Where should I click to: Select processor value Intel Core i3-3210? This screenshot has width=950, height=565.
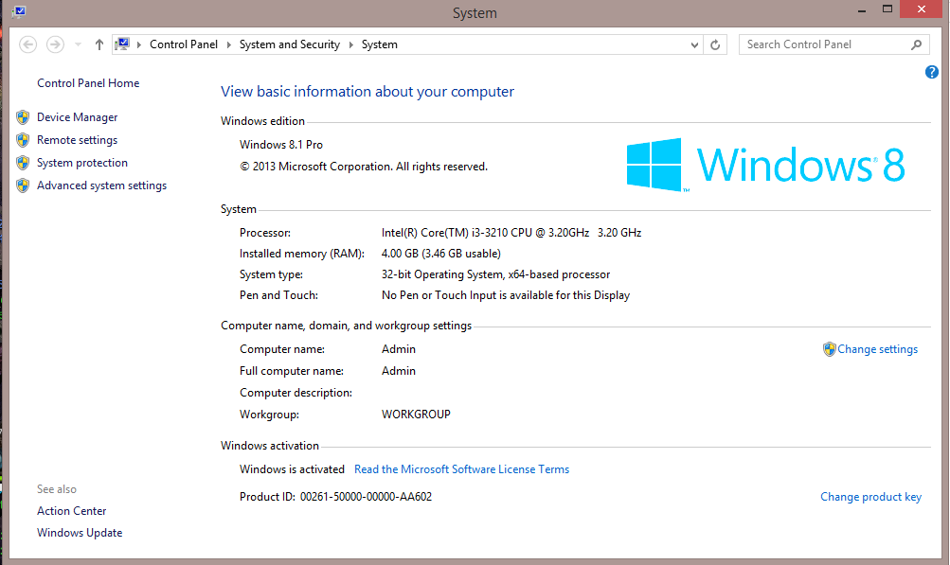(511, 233)
